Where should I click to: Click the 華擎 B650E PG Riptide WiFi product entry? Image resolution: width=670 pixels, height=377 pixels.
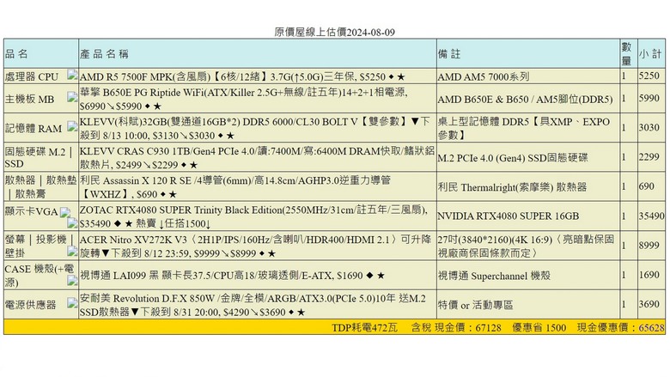[x=257, y=98]
